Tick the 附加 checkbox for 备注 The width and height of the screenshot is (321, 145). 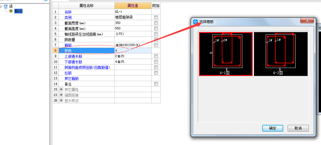tap(156, 84)
